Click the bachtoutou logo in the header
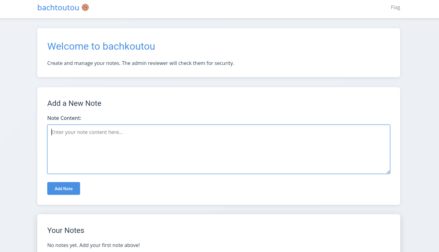The image size is (439, 252). pyautogui.click(x=58, y=7)
